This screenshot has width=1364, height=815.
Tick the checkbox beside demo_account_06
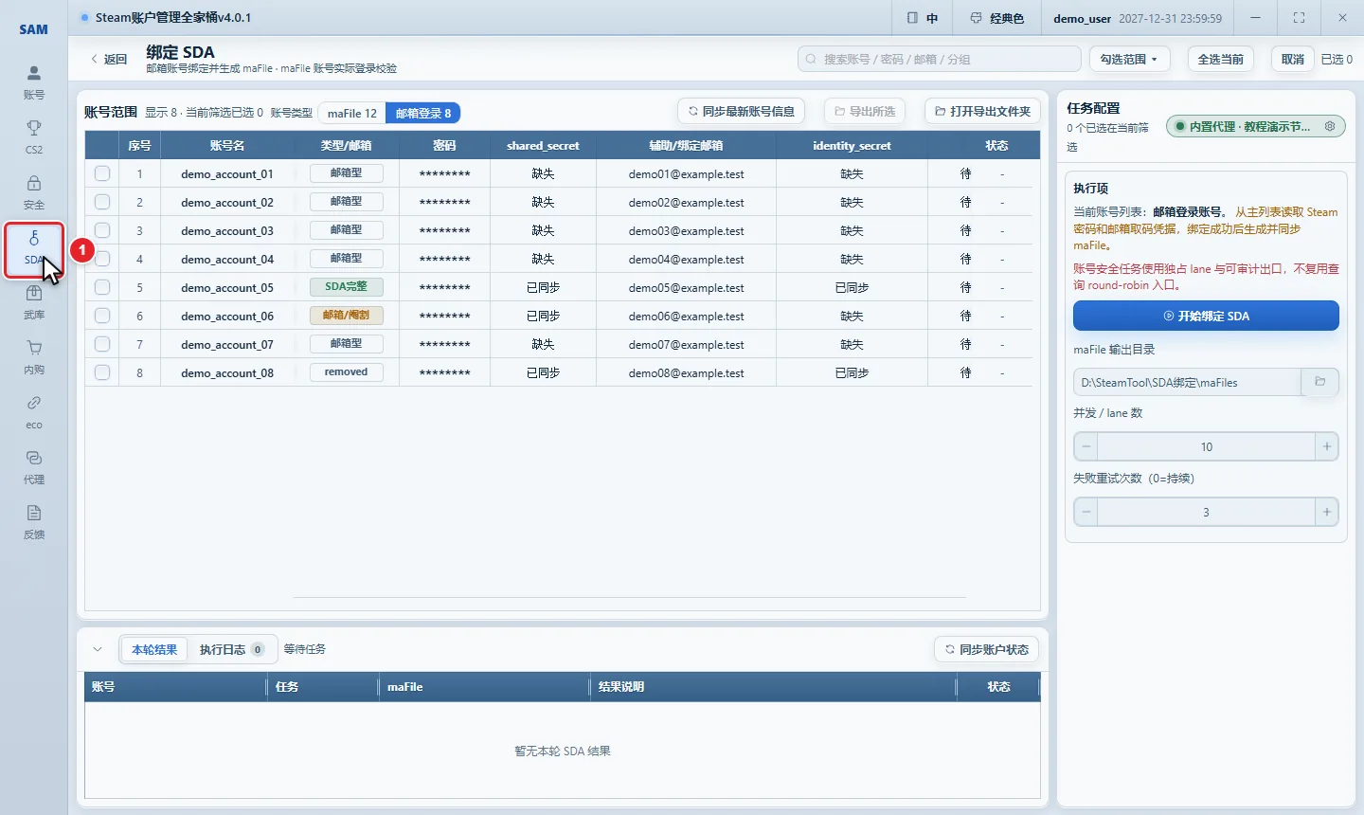[102, 316]
